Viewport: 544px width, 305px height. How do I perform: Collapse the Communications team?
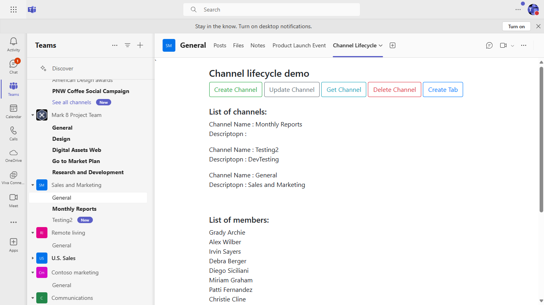tap(33, 298)
